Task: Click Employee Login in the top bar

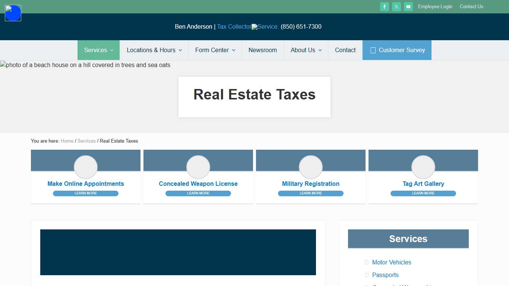Action: point(435,6)
